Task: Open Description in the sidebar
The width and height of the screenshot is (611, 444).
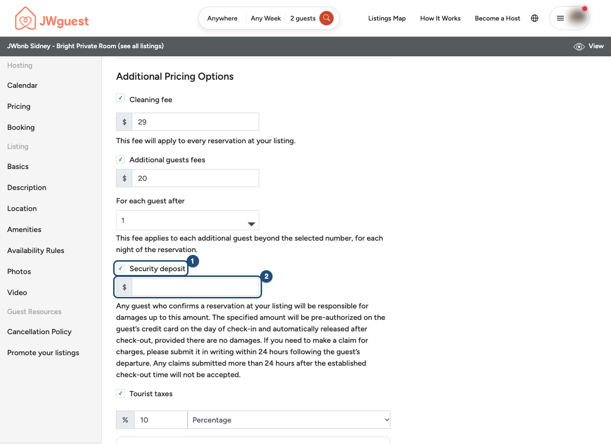Action: click(27, 188)
